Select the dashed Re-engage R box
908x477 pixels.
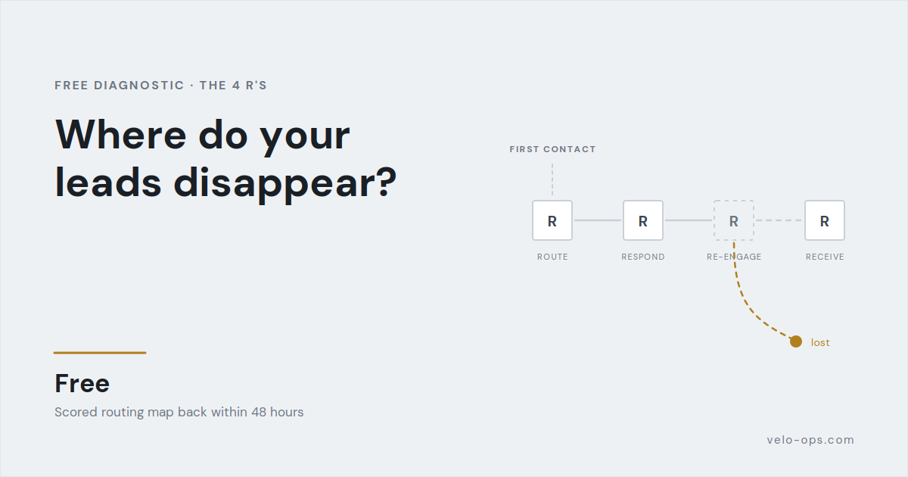click(734, 220)
